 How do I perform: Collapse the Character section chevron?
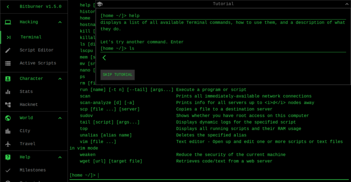(x=60, y=79)
